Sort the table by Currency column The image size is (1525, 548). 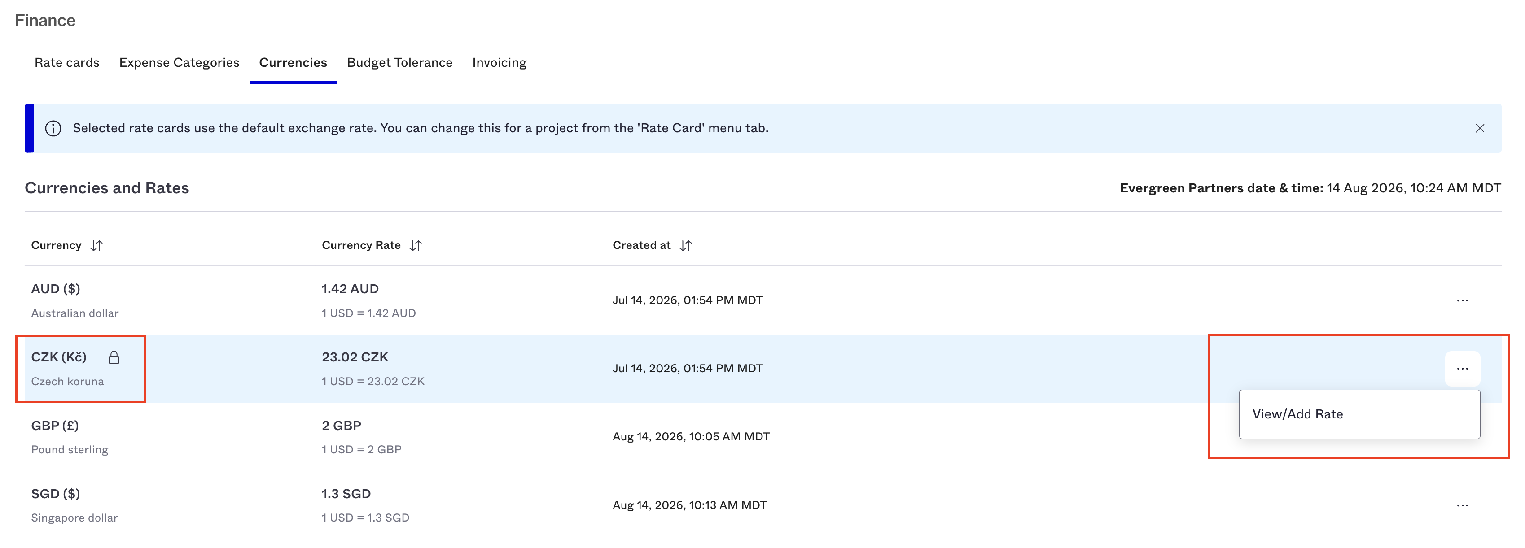tap(67, 245)
